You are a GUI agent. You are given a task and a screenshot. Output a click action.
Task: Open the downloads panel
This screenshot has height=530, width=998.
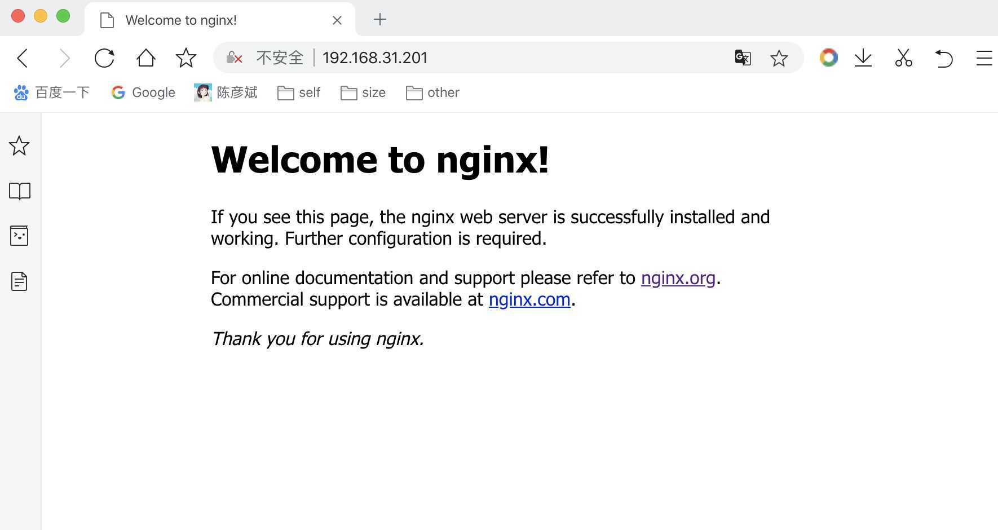tap(863, 58)
